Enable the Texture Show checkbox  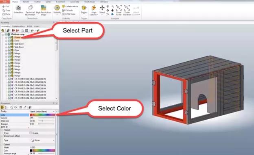pyautogui.click(x=31, y=133)
